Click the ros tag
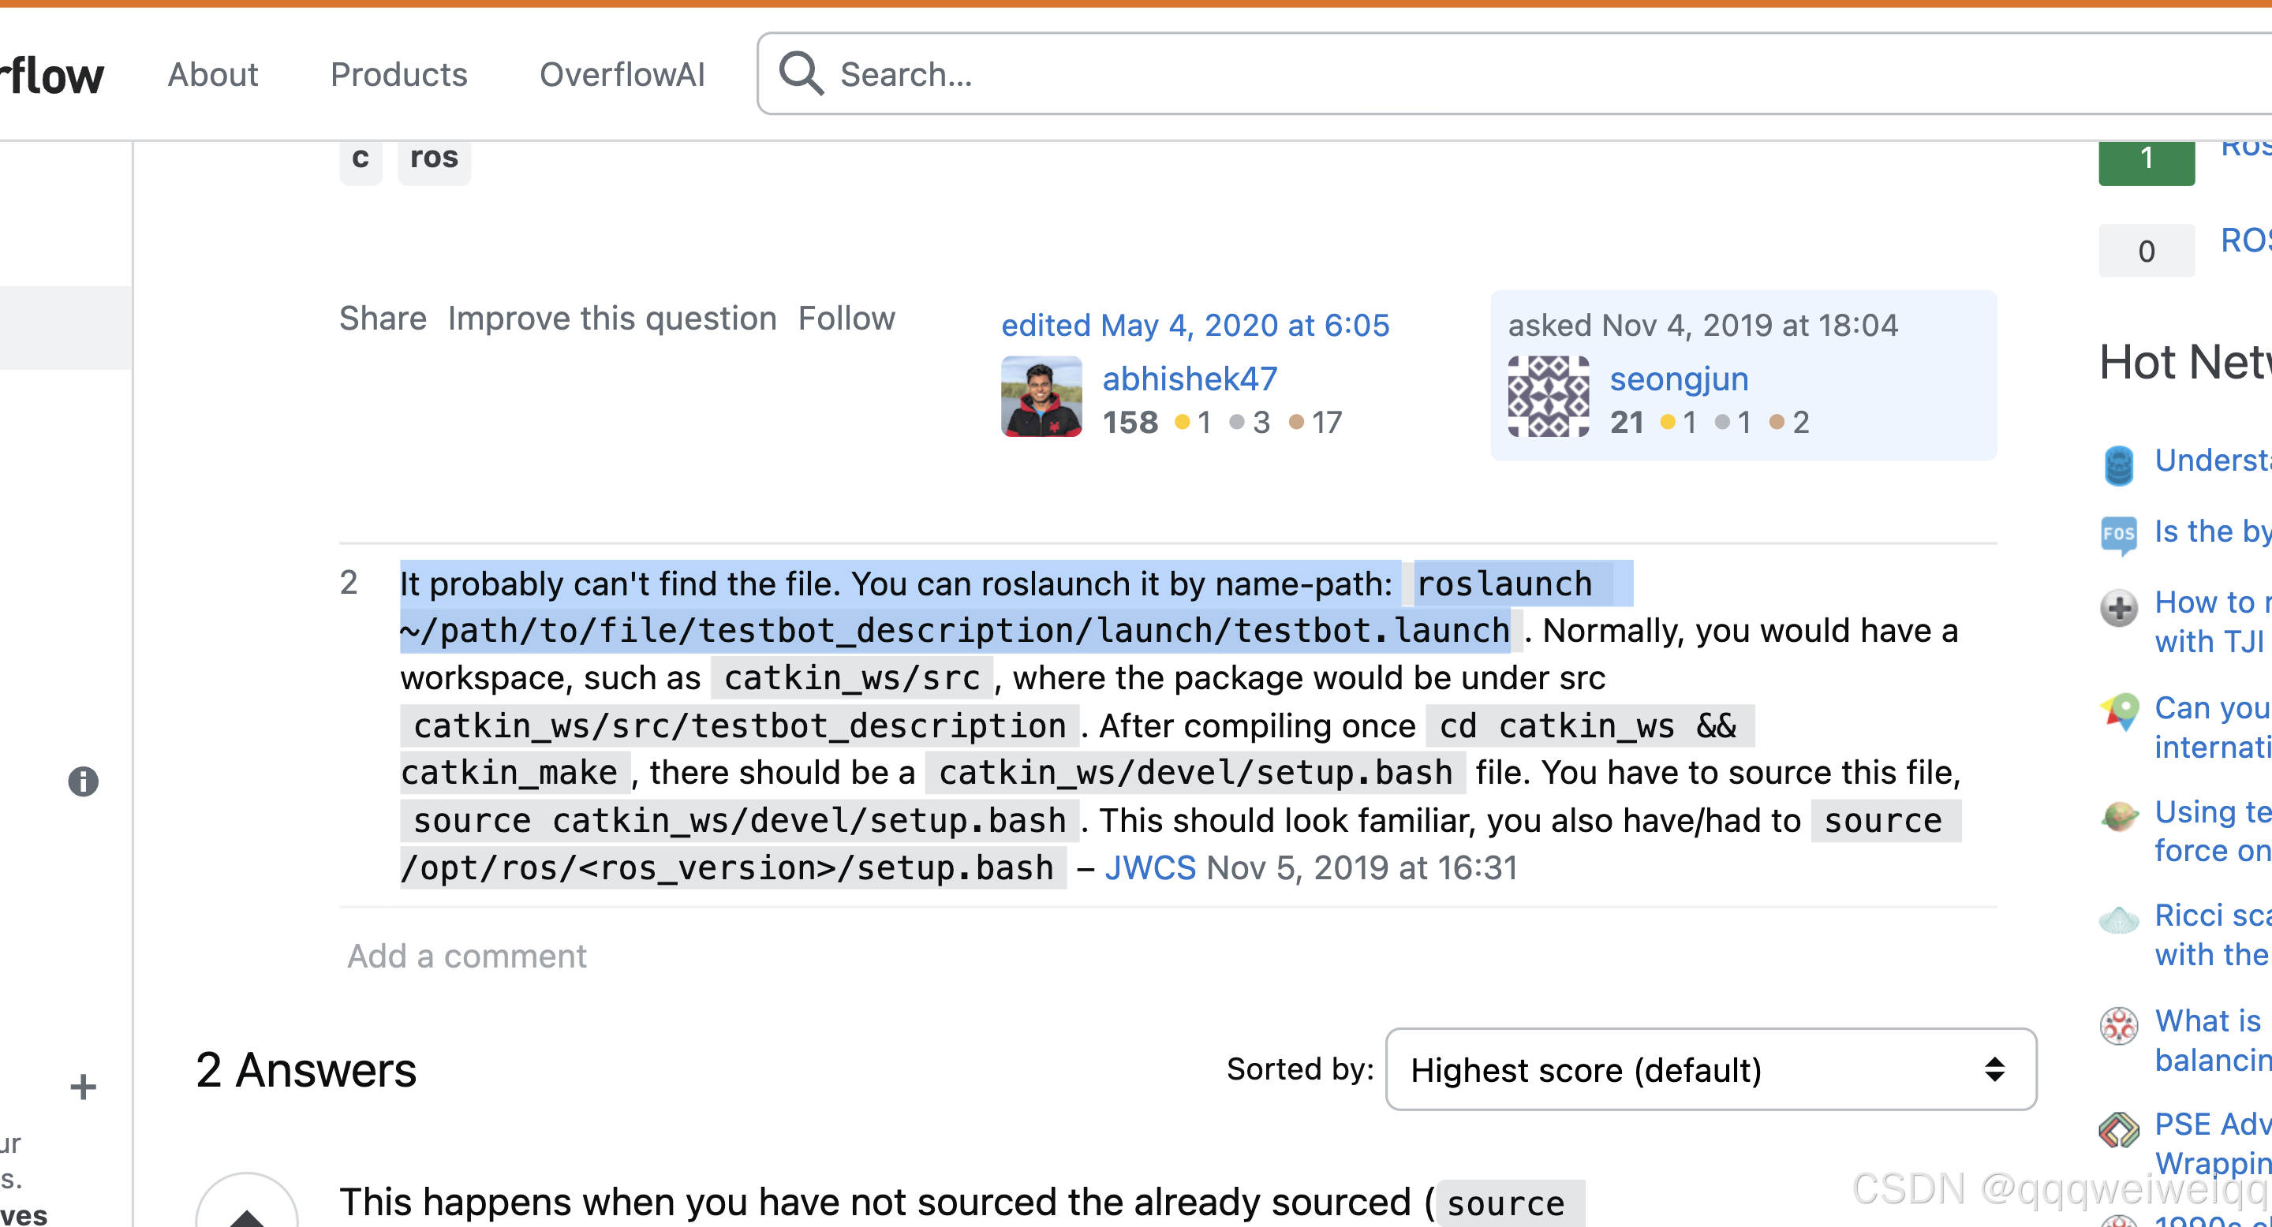This screenshot has height=1227, width=2272. coord(434,159)
